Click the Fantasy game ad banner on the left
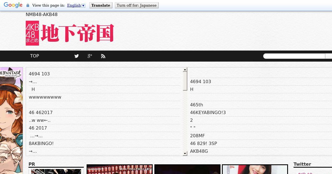Image resolution: width=332 pixels, height=174 pixels. [x=11, y=120]
